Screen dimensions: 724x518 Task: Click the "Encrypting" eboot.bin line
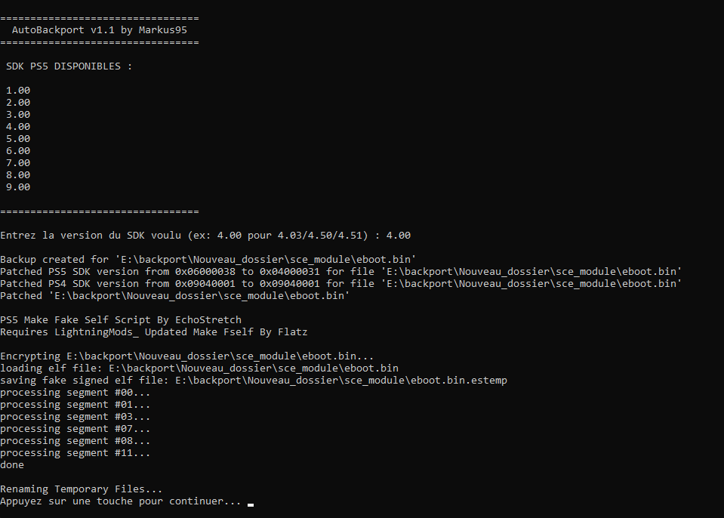click(187, 356)
